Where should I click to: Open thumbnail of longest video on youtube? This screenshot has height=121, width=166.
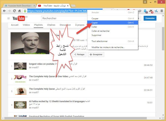pos(20,66)
